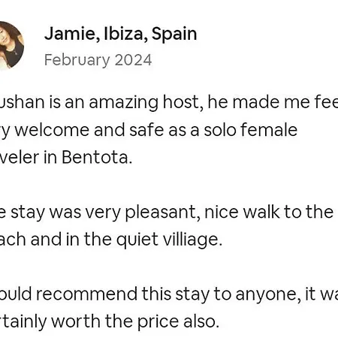This screenshot has width=338, height=338.
Task: Open Jamie's reviewer profile photo
Action: click(x=11, y=45)
